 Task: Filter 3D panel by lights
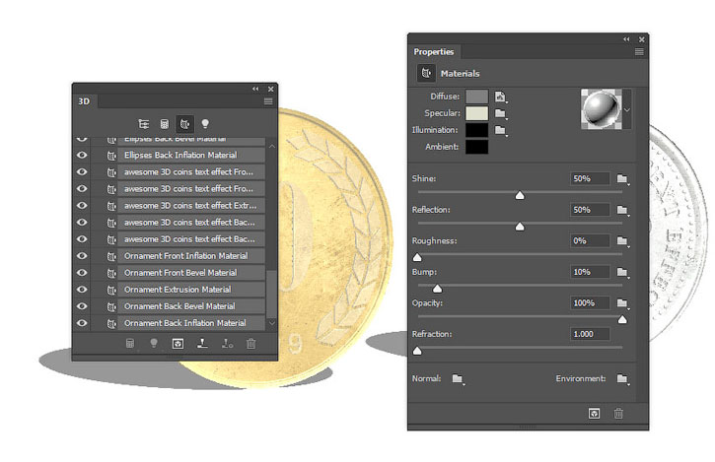(x=205, y=124)
